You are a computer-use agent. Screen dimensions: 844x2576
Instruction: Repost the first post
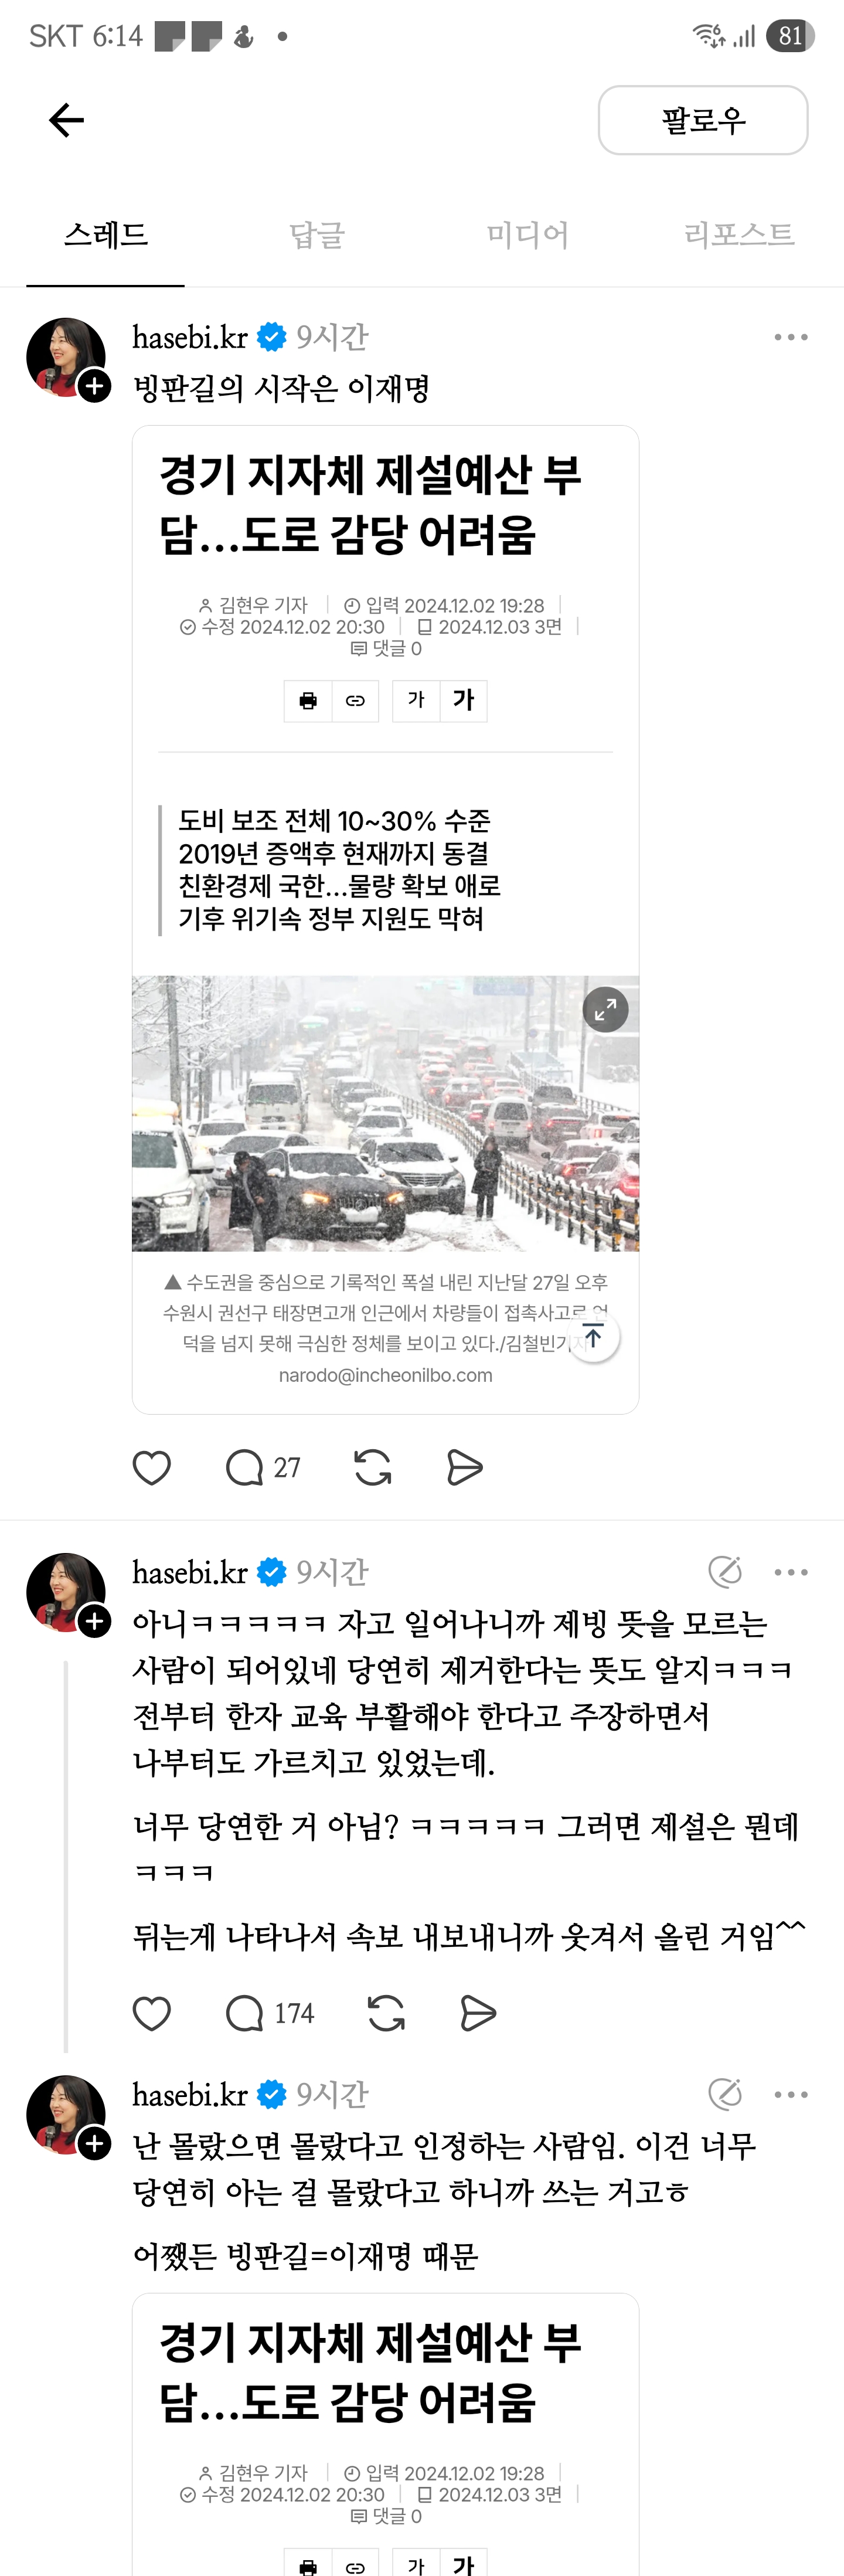(373, 1467)
